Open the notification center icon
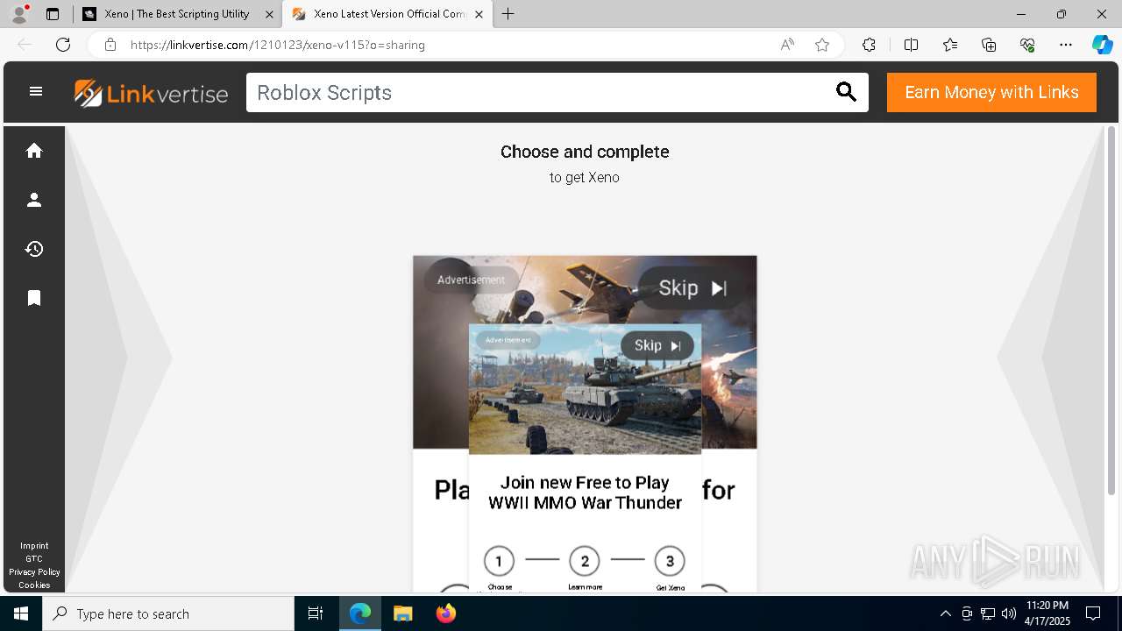Screen dimensions: 1122x631 point(1093,613)
